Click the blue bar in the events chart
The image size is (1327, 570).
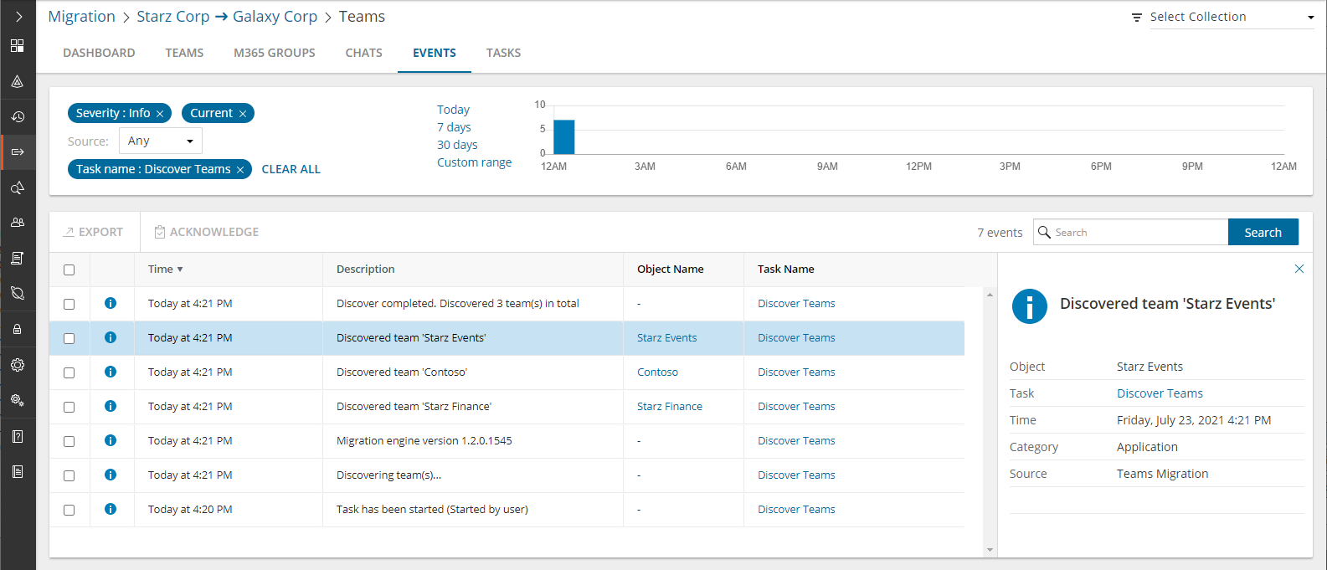point(564,137)
